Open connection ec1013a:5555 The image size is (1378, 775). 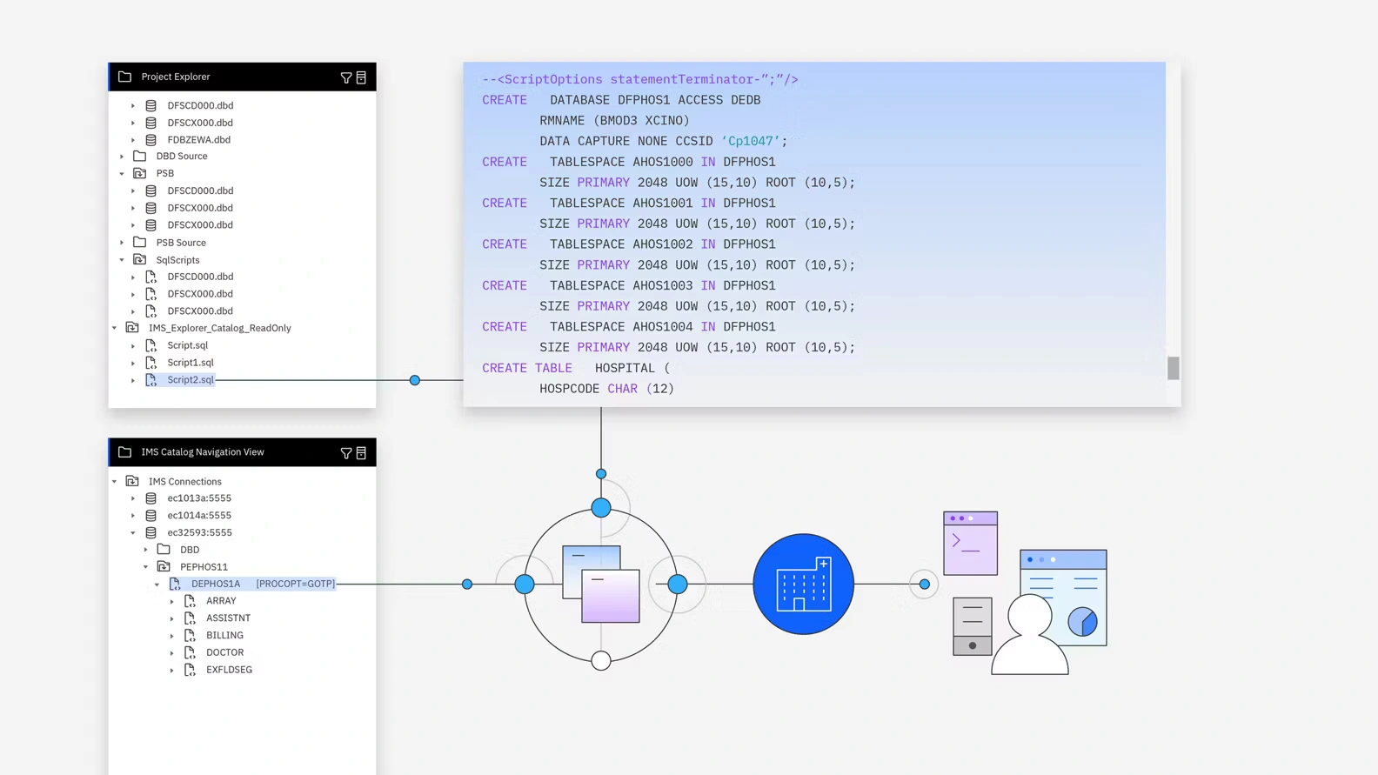(x=199, y=498)
